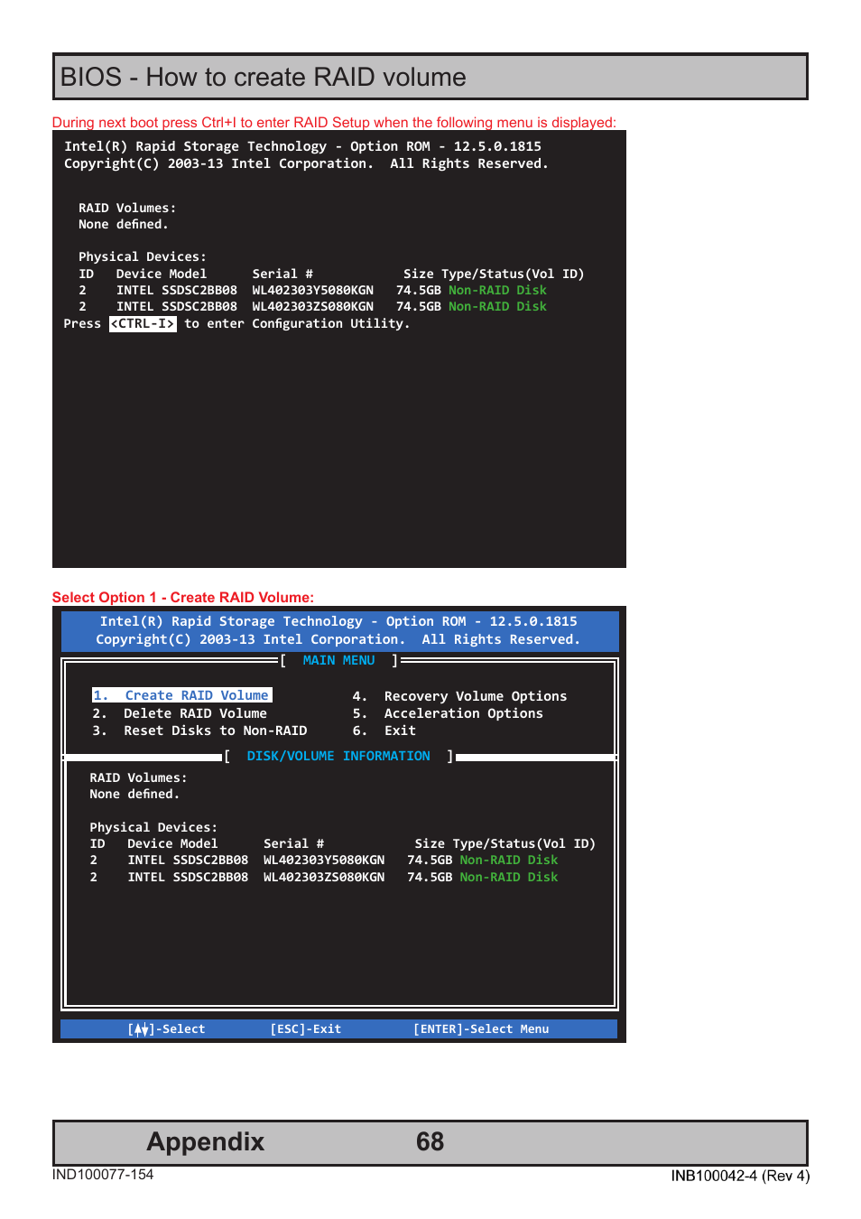861x1219 pixels.
Task: Click the MAIN MENU header label
Action: tap(338, 660)
